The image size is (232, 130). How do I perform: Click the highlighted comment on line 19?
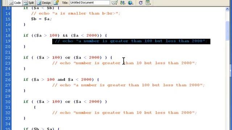point(131,41)
